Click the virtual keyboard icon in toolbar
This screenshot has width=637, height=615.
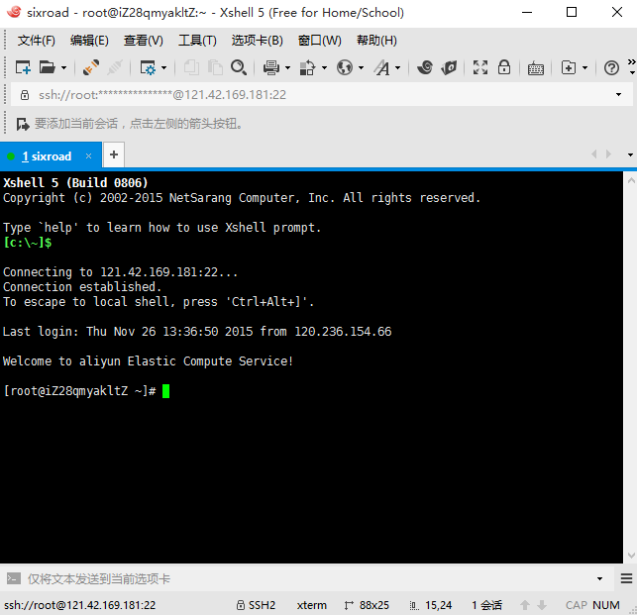tap(535, 67)
